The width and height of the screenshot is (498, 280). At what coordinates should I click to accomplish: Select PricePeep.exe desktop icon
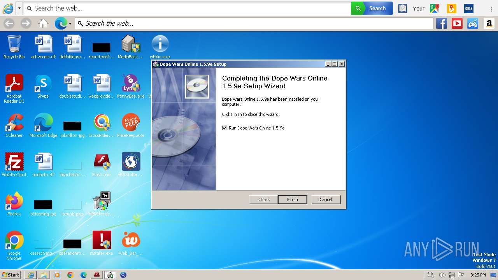(131, 125)
